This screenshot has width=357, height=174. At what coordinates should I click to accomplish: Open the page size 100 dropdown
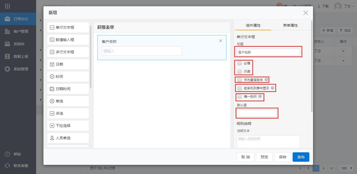346,168
